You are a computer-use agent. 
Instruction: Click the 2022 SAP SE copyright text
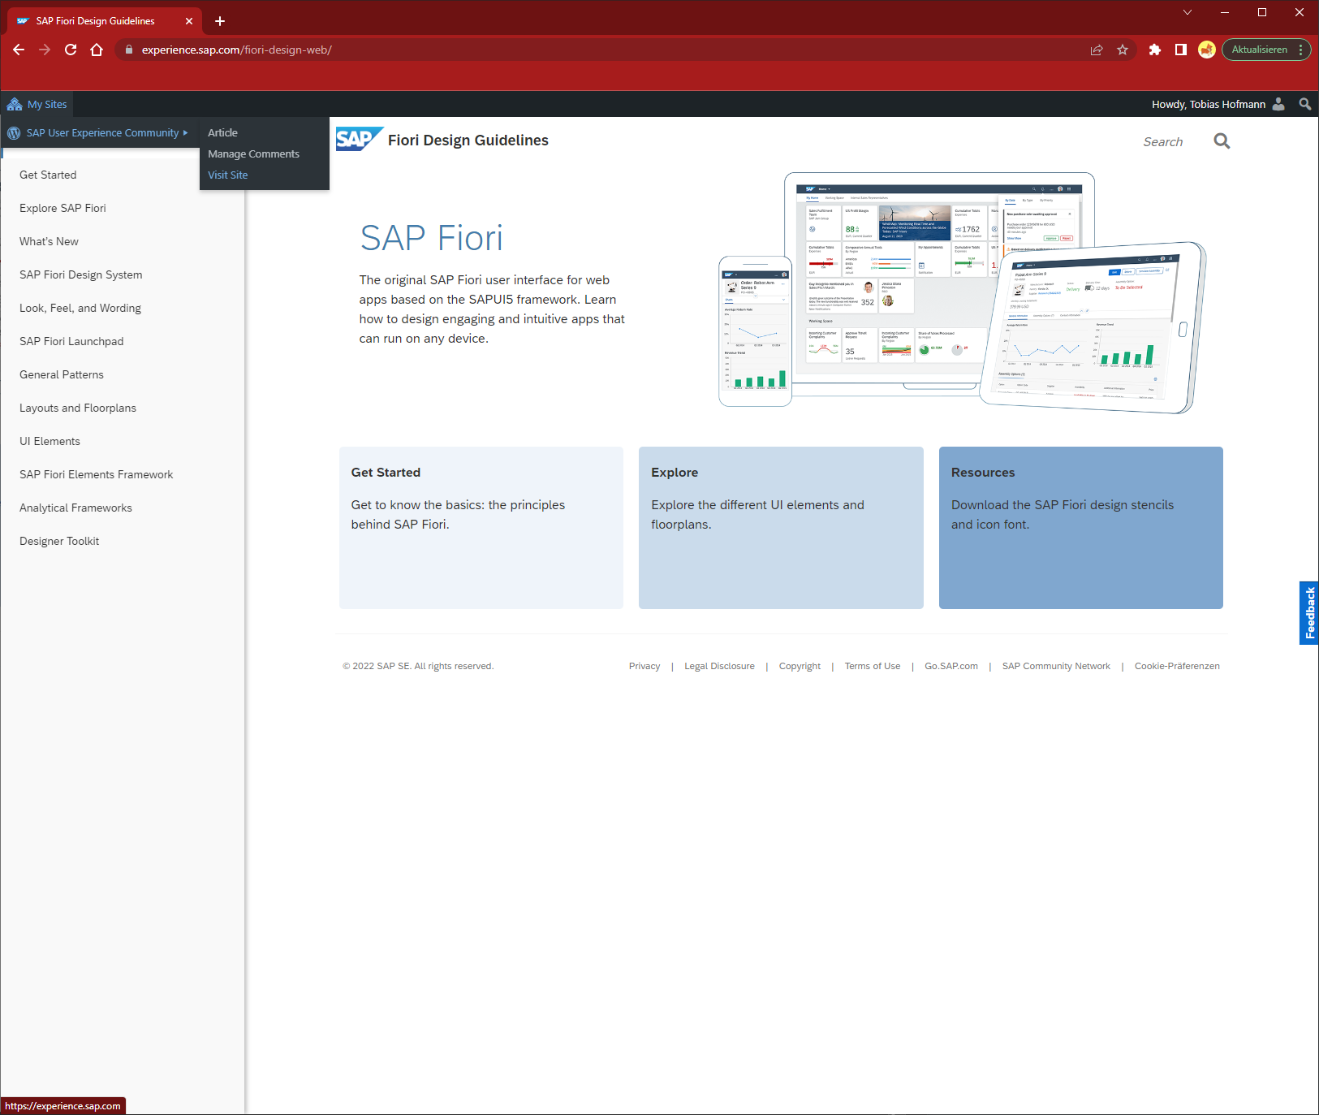click(418, 666)
